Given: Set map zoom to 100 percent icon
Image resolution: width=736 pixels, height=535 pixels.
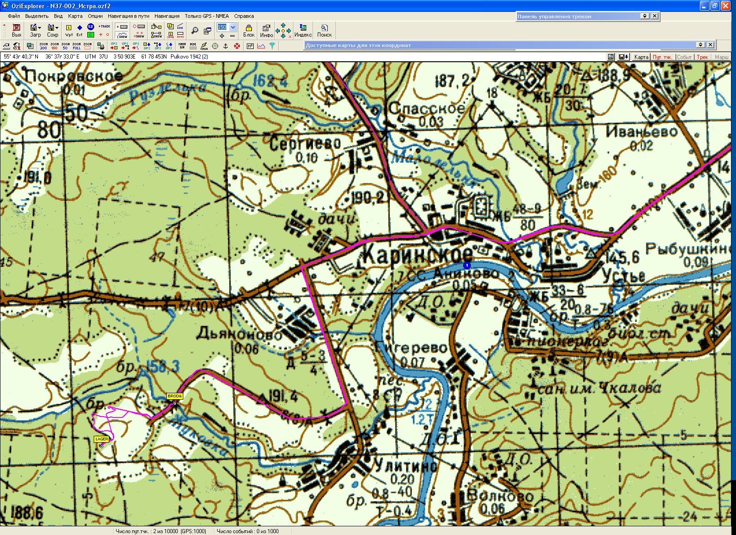Looking at the screenshot, I should click(54, 46).
